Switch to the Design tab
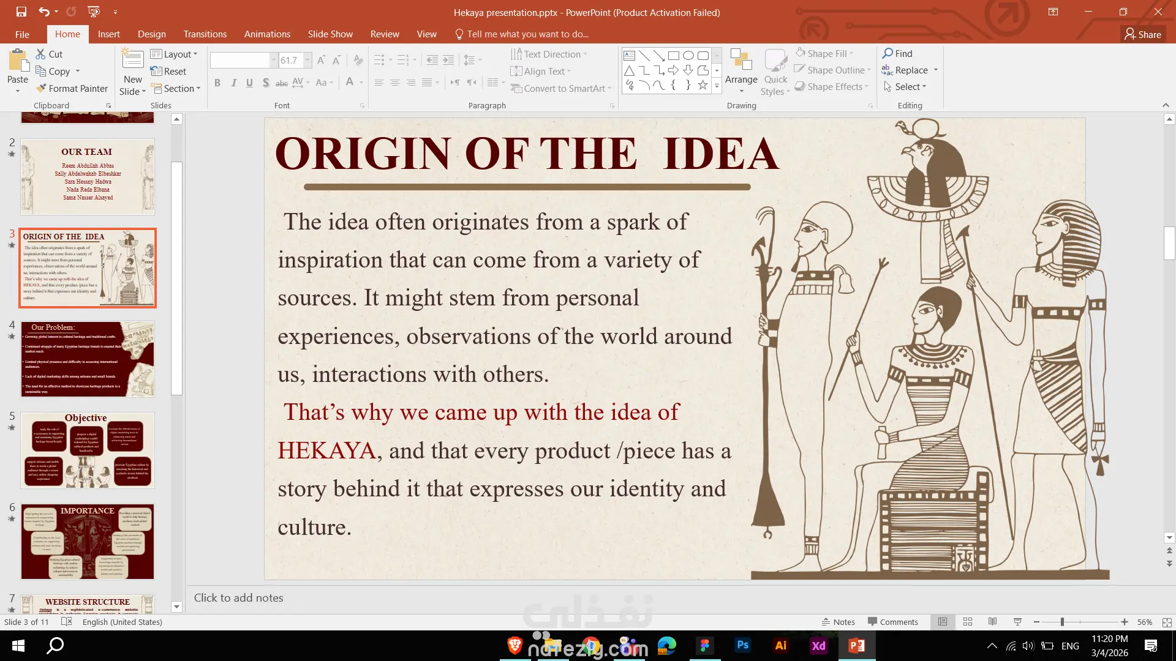 151,34
